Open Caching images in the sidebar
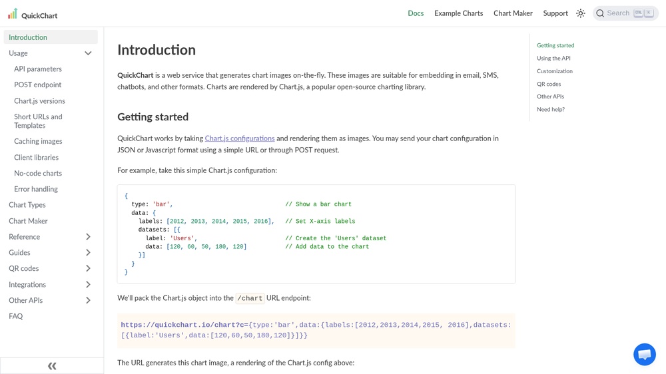This screenshot has height=374, width=666. (38, 141)
